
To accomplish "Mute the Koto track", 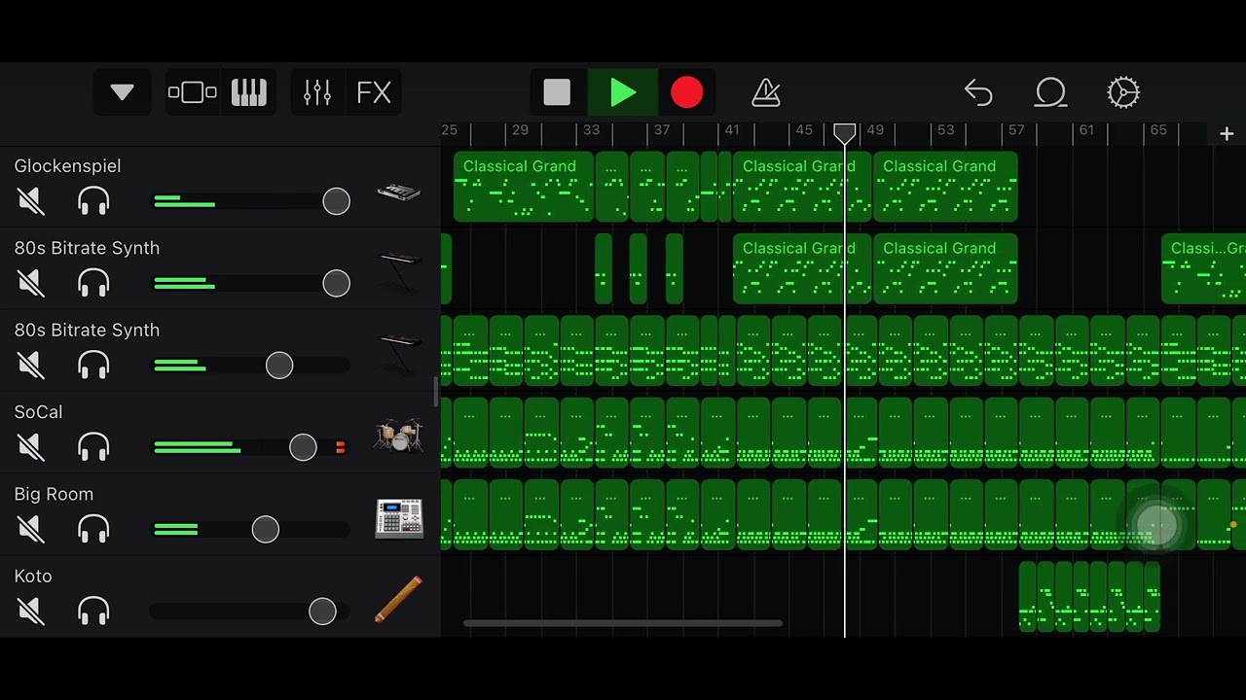I will point(31,611).
